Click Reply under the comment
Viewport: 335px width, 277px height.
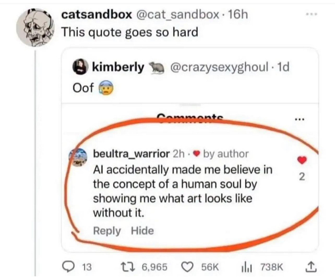coord(107,231)
